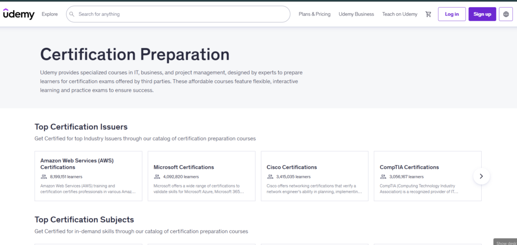Click the Top Certification Issuers heading
Screen dimensions: 517x245
(x=81, y=127)
